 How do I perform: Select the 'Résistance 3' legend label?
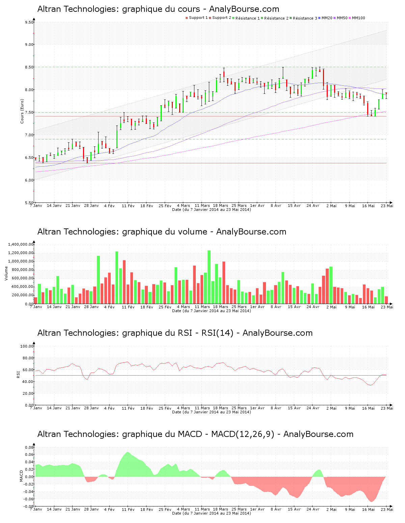pyautogui.click(x=305, y=18)
